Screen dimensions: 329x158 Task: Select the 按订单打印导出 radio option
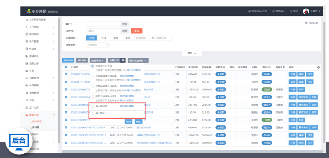click(93, 66)
